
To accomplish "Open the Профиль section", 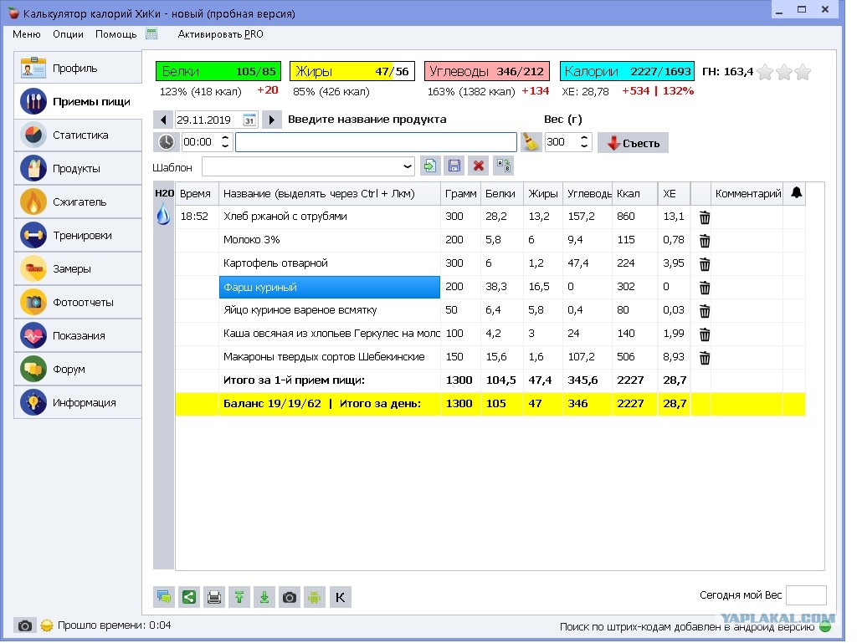I will 78,69.
